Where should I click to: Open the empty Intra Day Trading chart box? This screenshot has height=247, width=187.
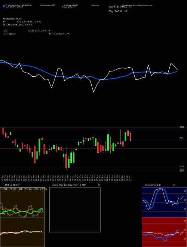[75, 210]
